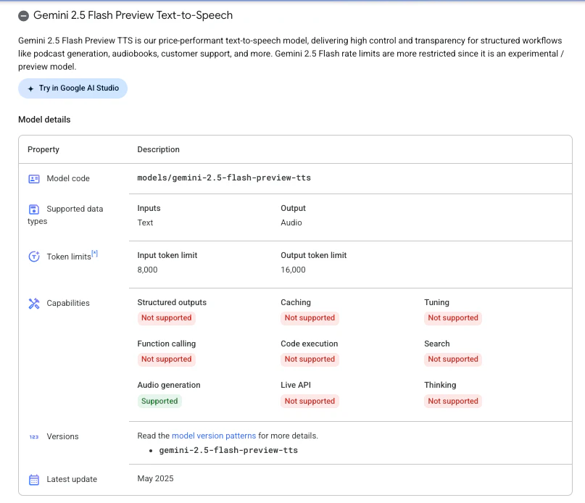Click the Property column header
The width and height of the screenshot is (585, 503).
[x=43, y=149]
